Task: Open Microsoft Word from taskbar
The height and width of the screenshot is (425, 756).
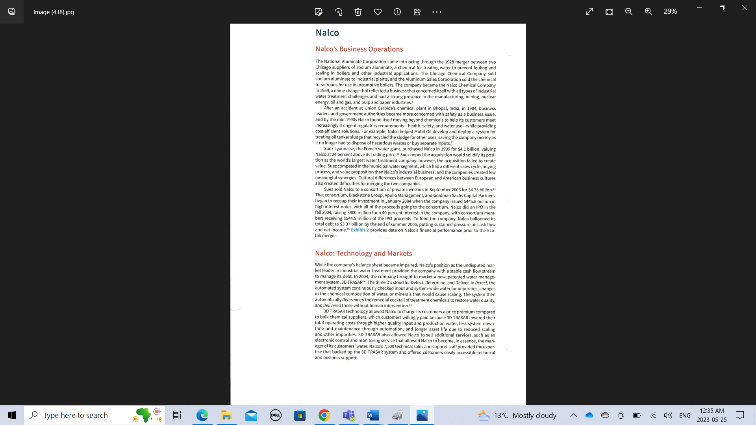Action: click(x=373, y=415)
